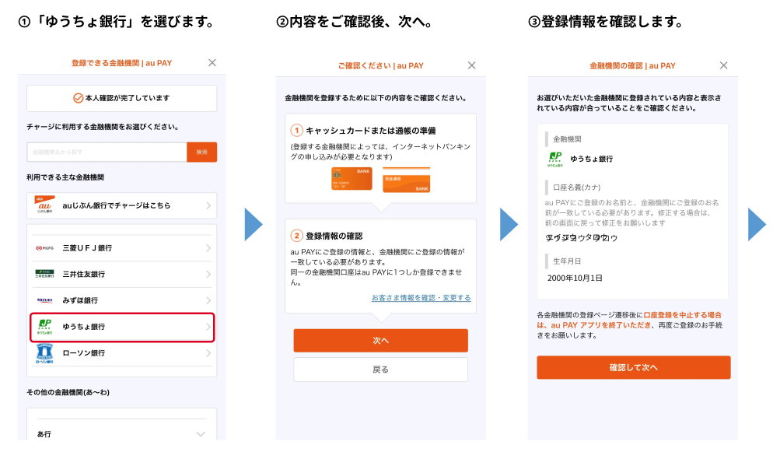The width and height of the screenshot is (773, 466).
Task: Click the au Jibun Bank logo icon
Action: [44, 205]
